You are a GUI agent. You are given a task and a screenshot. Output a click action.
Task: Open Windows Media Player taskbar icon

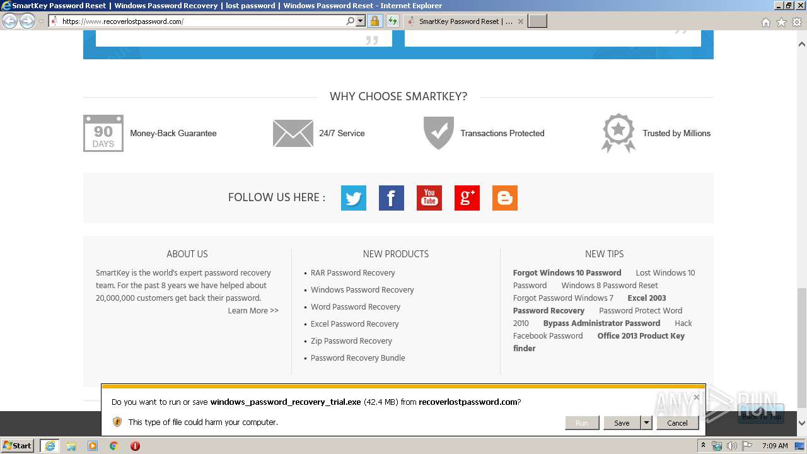click(x=93, y=445)
